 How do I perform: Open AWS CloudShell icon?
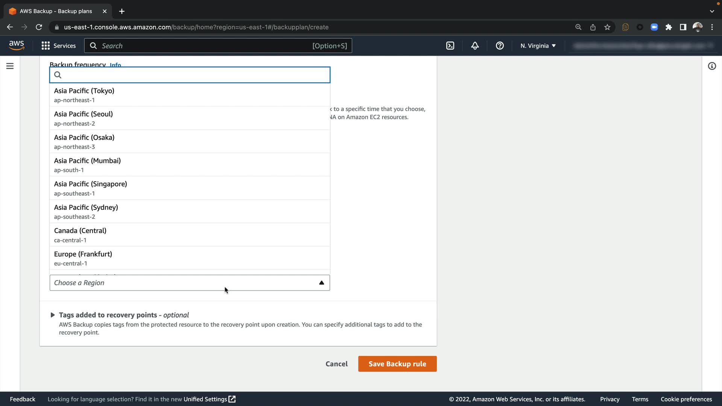[x=450, y=46]
